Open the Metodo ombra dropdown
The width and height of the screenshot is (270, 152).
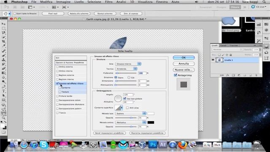click(x=131, y=122)
